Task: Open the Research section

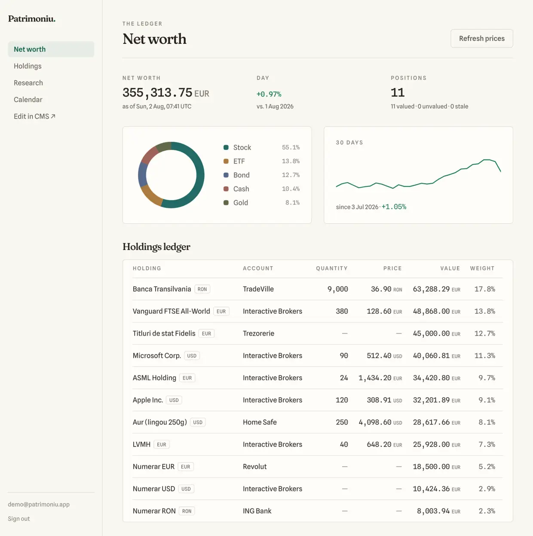Action: click(28, 83)
